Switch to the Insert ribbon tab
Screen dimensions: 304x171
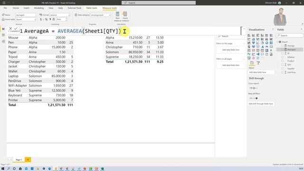27,8
